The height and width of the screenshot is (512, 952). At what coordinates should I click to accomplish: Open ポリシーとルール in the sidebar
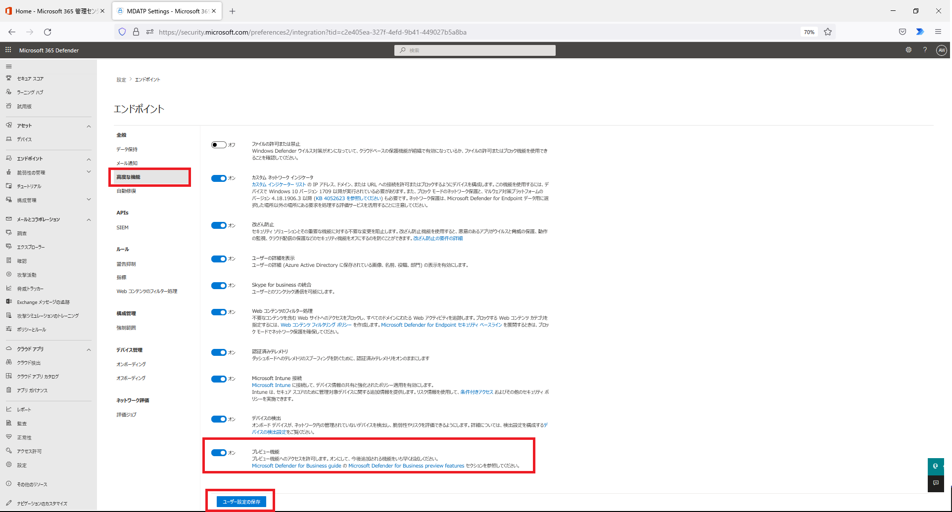(32, 330)
